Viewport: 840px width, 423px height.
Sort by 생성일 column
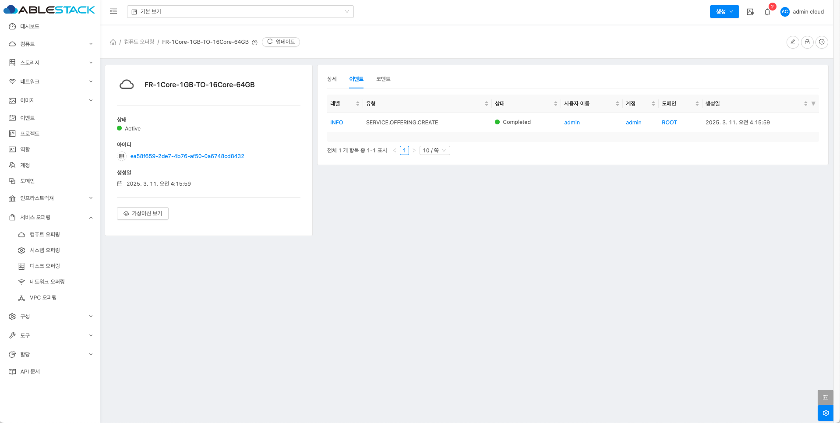pos(805,104)
